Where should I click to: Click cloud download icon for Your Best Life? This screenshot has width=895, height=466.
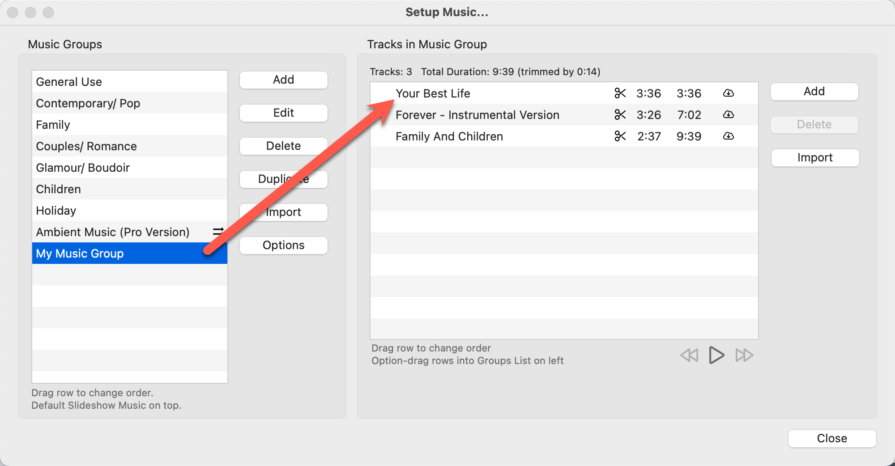728,93
